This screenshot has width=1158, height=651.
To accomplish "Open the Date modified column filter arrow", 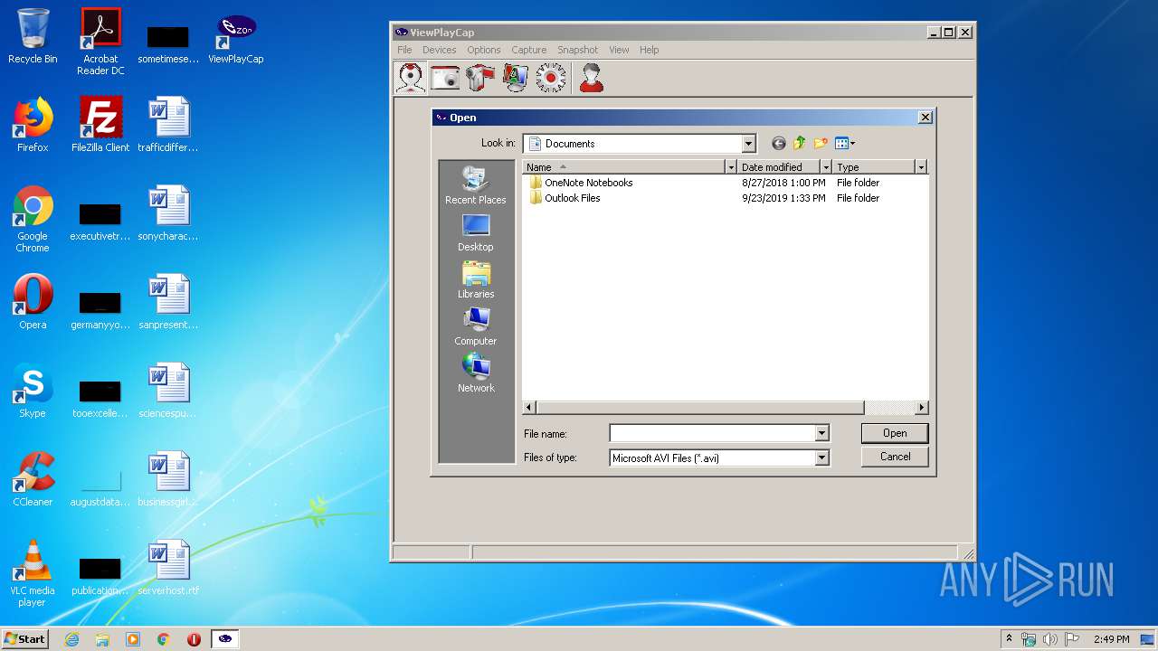I will (825, 167).
